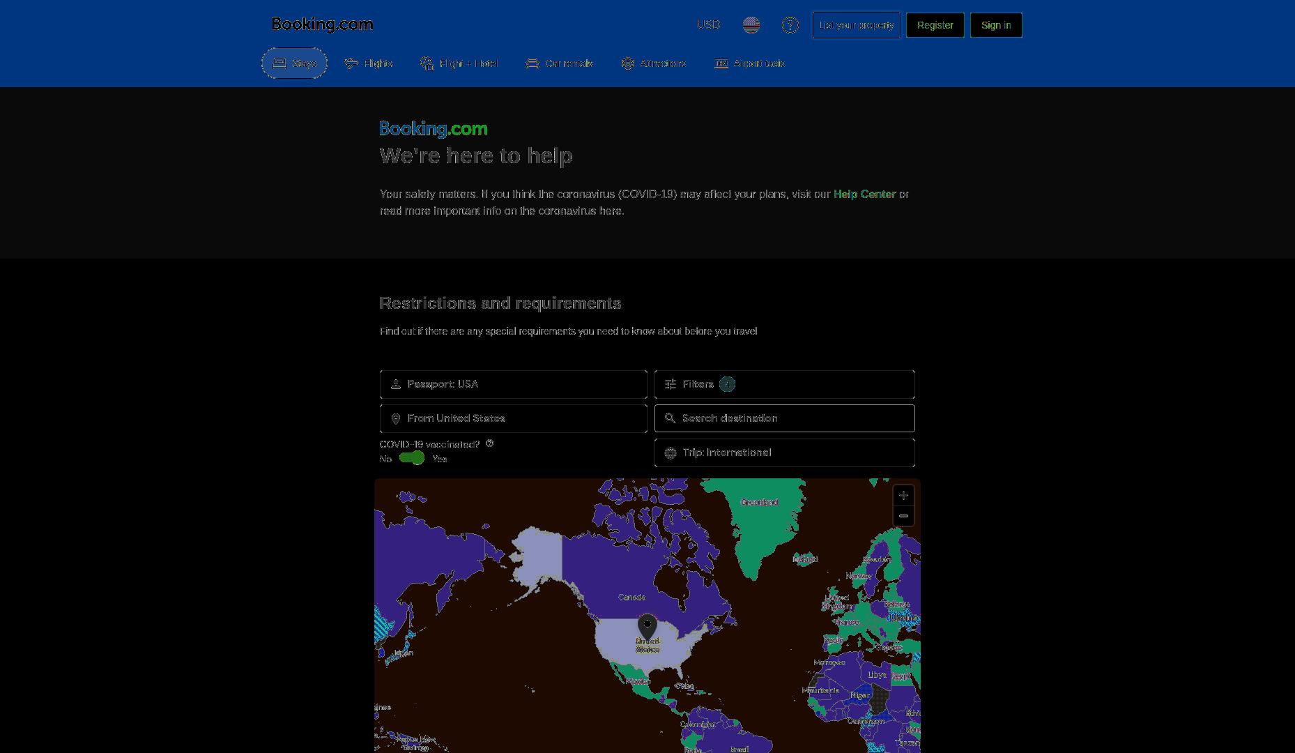1295x753 pixels.
Task: Click the US flag language icon
Action: point(751,25)
